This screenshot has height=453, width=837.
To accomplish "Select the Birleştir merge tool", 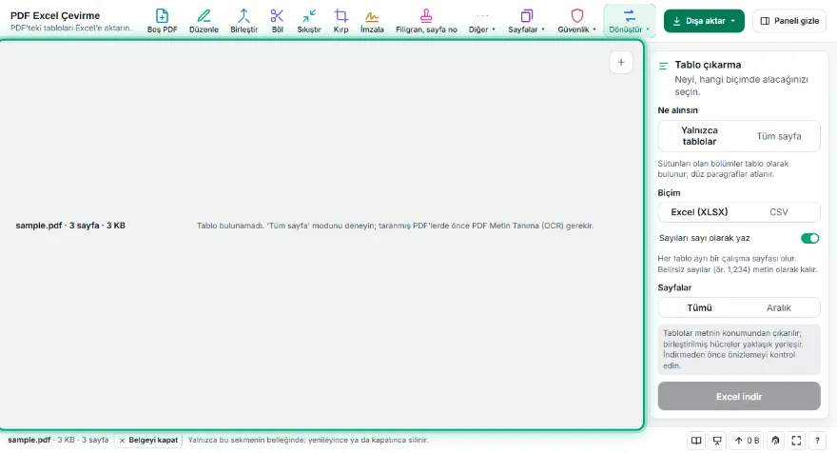I will 243,21.
